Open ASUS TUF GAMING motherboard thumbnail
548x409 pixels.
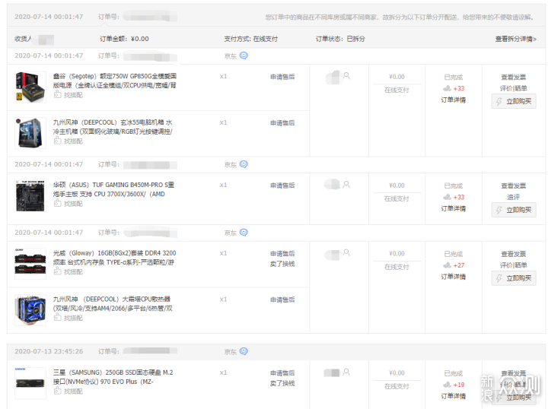click(x=30, y=195)
